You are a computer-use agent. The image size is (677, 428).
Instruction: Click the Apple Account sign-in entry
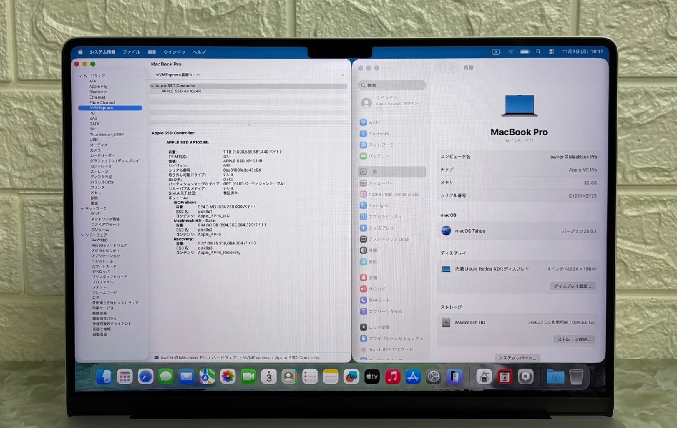coord(392,103)
